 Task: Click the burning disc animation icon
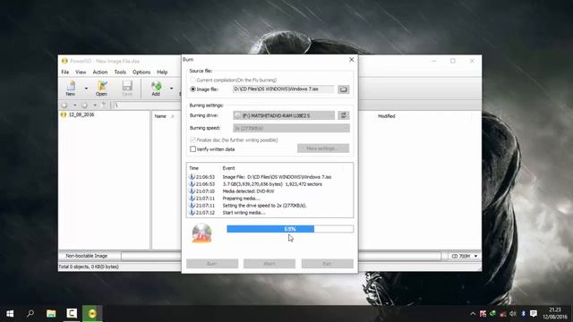[201, 233]
